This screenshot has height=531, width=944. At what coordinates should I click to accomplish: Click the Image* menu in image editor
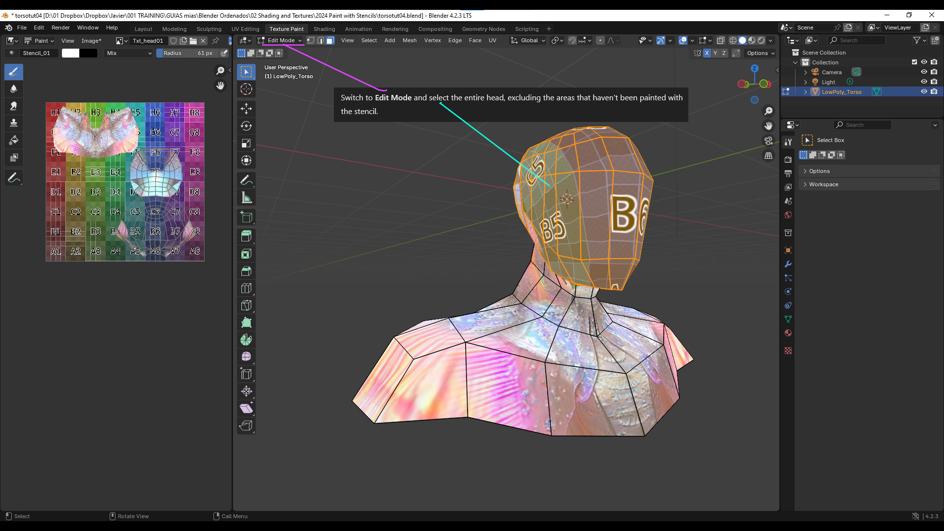[91, 41]
